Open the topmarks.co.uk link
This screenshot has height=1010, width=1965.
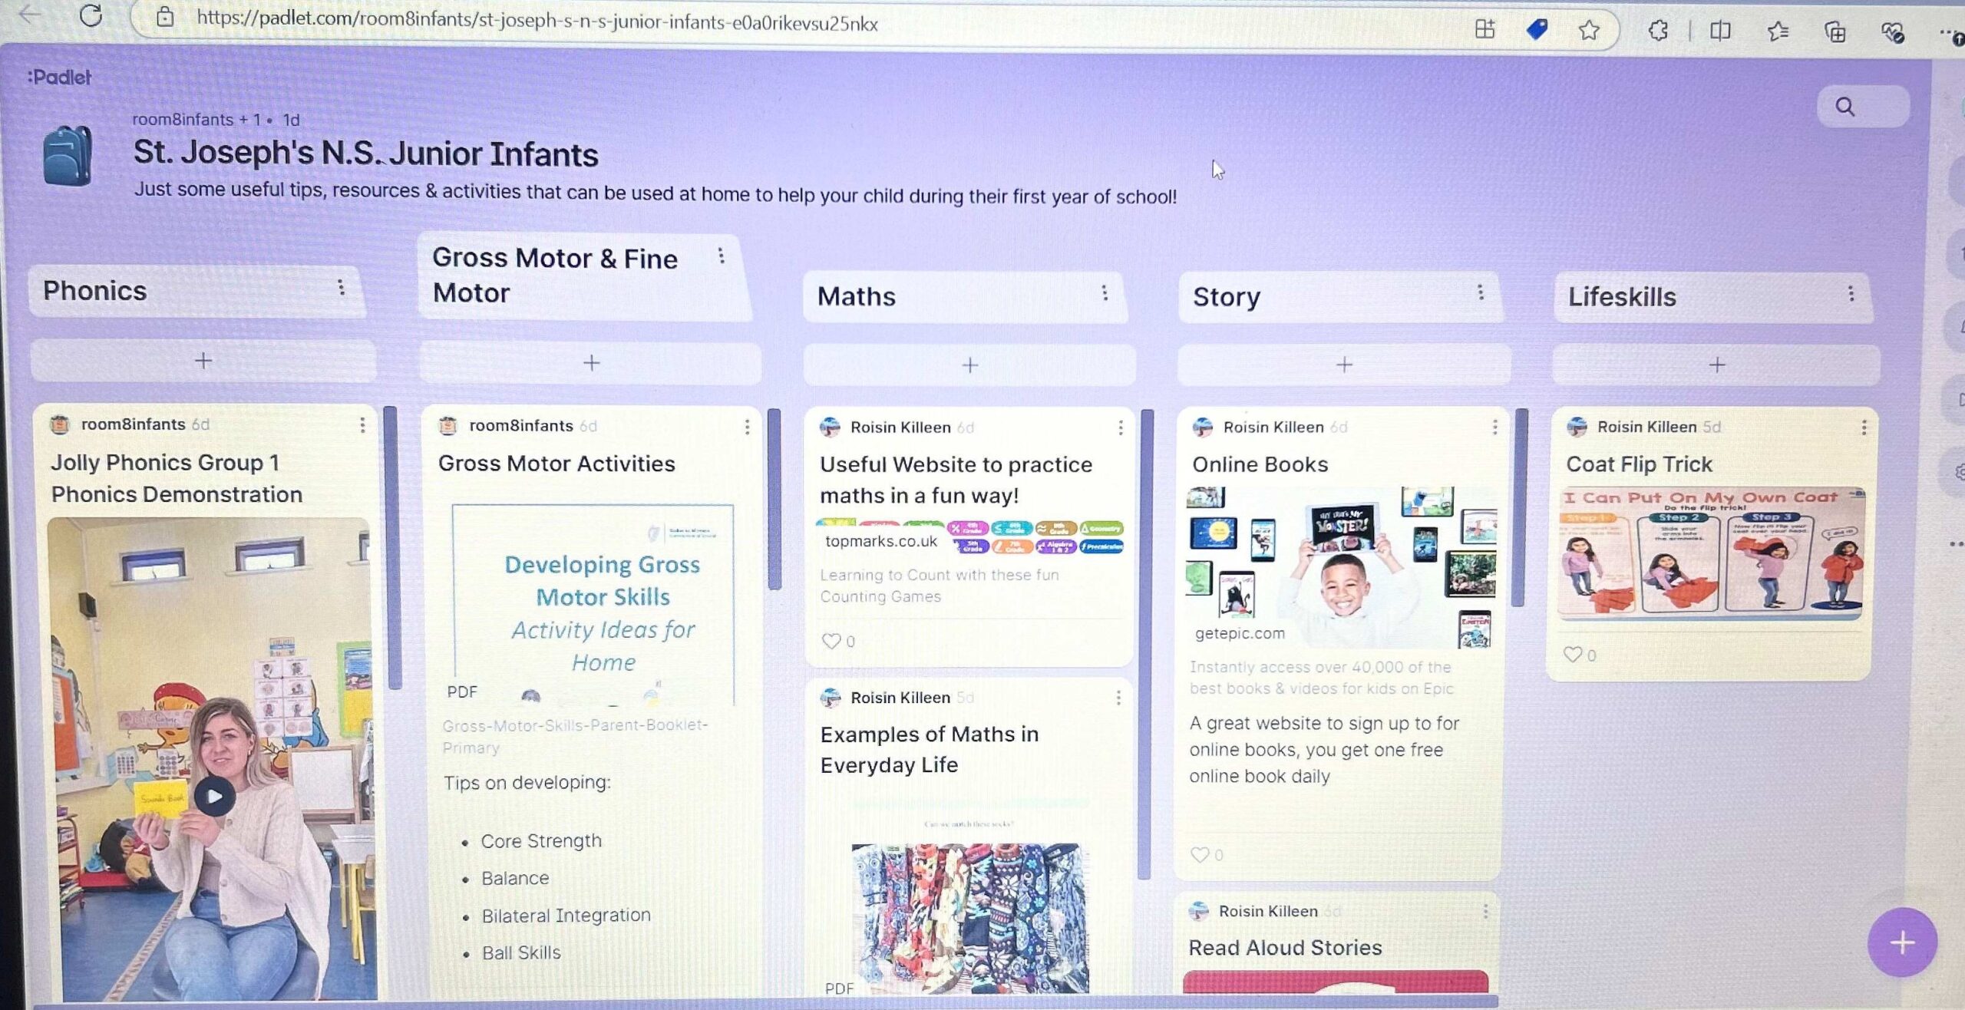click(x=880, y=541)
